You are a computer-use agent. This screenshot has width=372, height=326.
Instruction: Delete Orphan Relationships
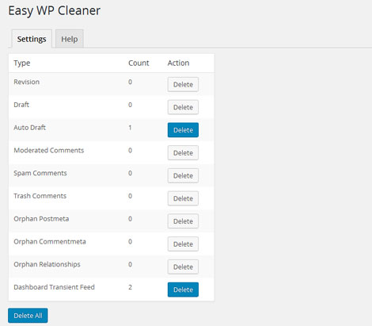[x=183, y=267]
